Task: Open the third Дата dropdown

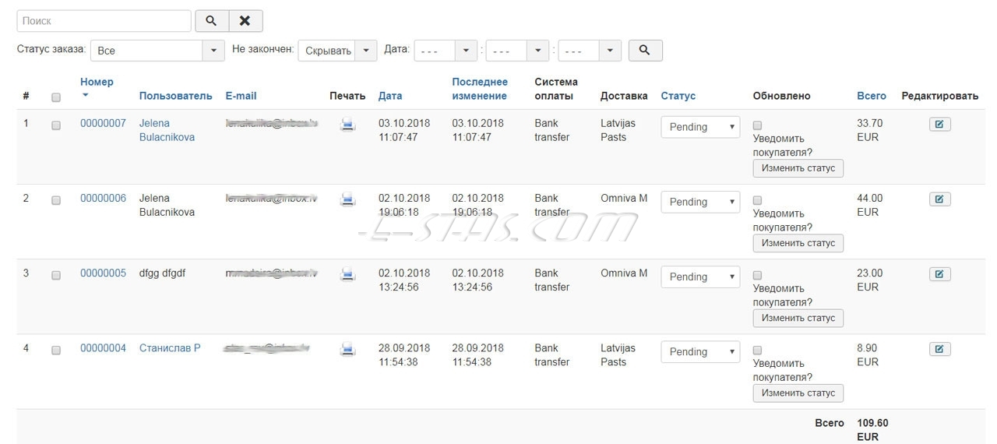Action: [x=590, y=50]
